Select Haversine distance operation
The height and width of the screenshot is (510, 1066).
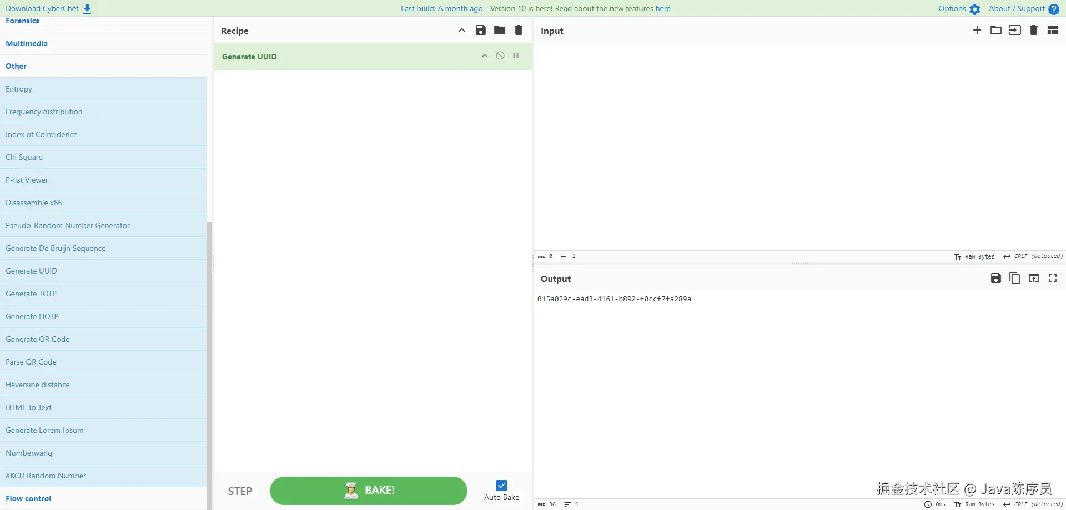[103, 385]
